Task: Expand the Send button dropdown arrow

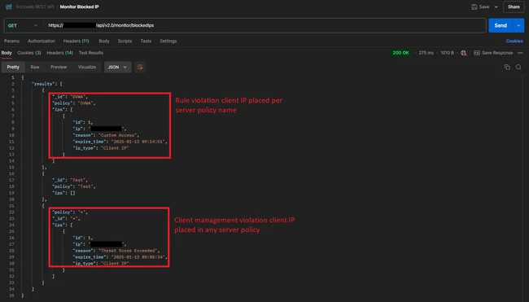Action: [518, 26]
